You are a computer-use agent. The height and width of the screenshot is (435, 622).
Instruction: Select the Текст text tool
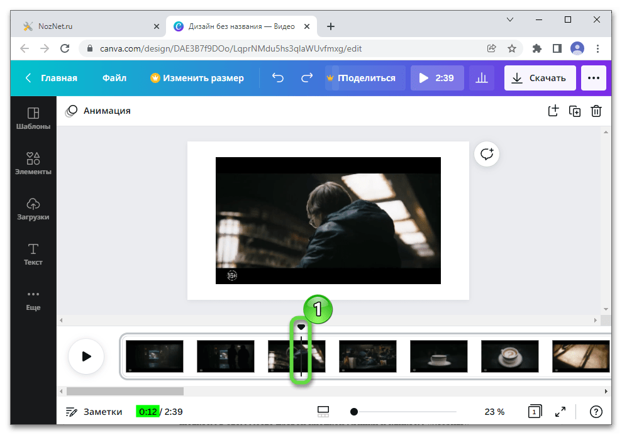coord(33,254)
